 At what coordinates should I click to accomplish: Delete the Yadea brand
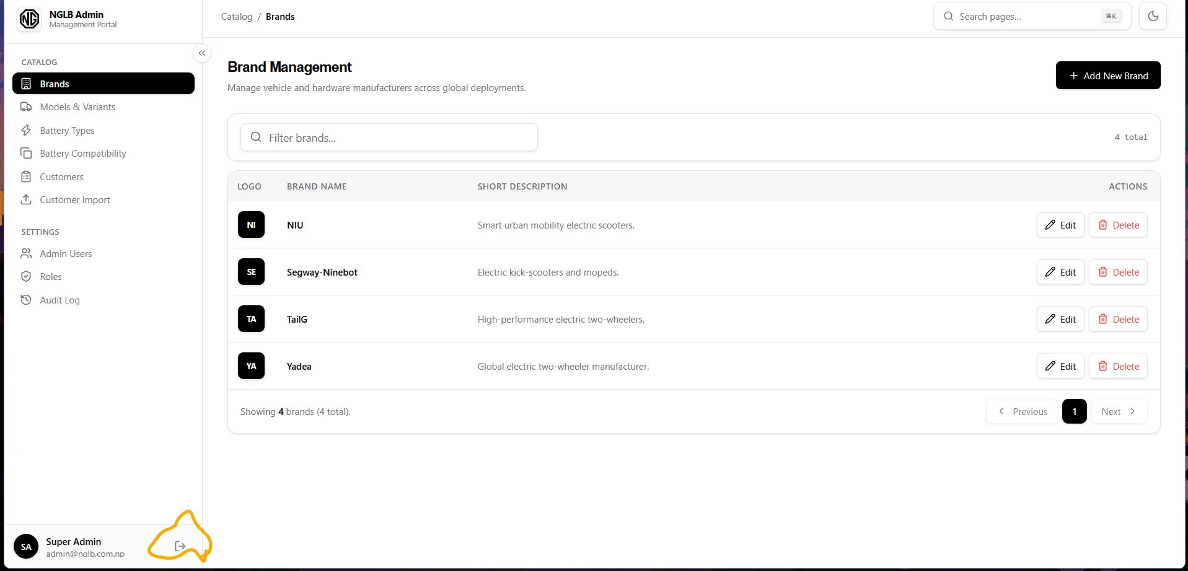coord(1119,366)
